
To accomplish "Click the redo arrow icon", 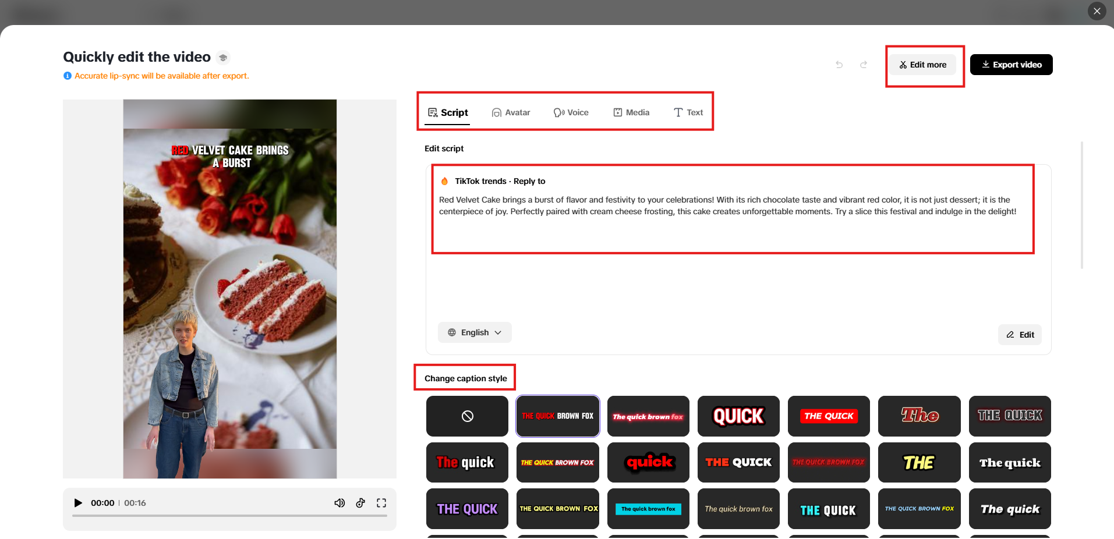I will click(864, 65).
